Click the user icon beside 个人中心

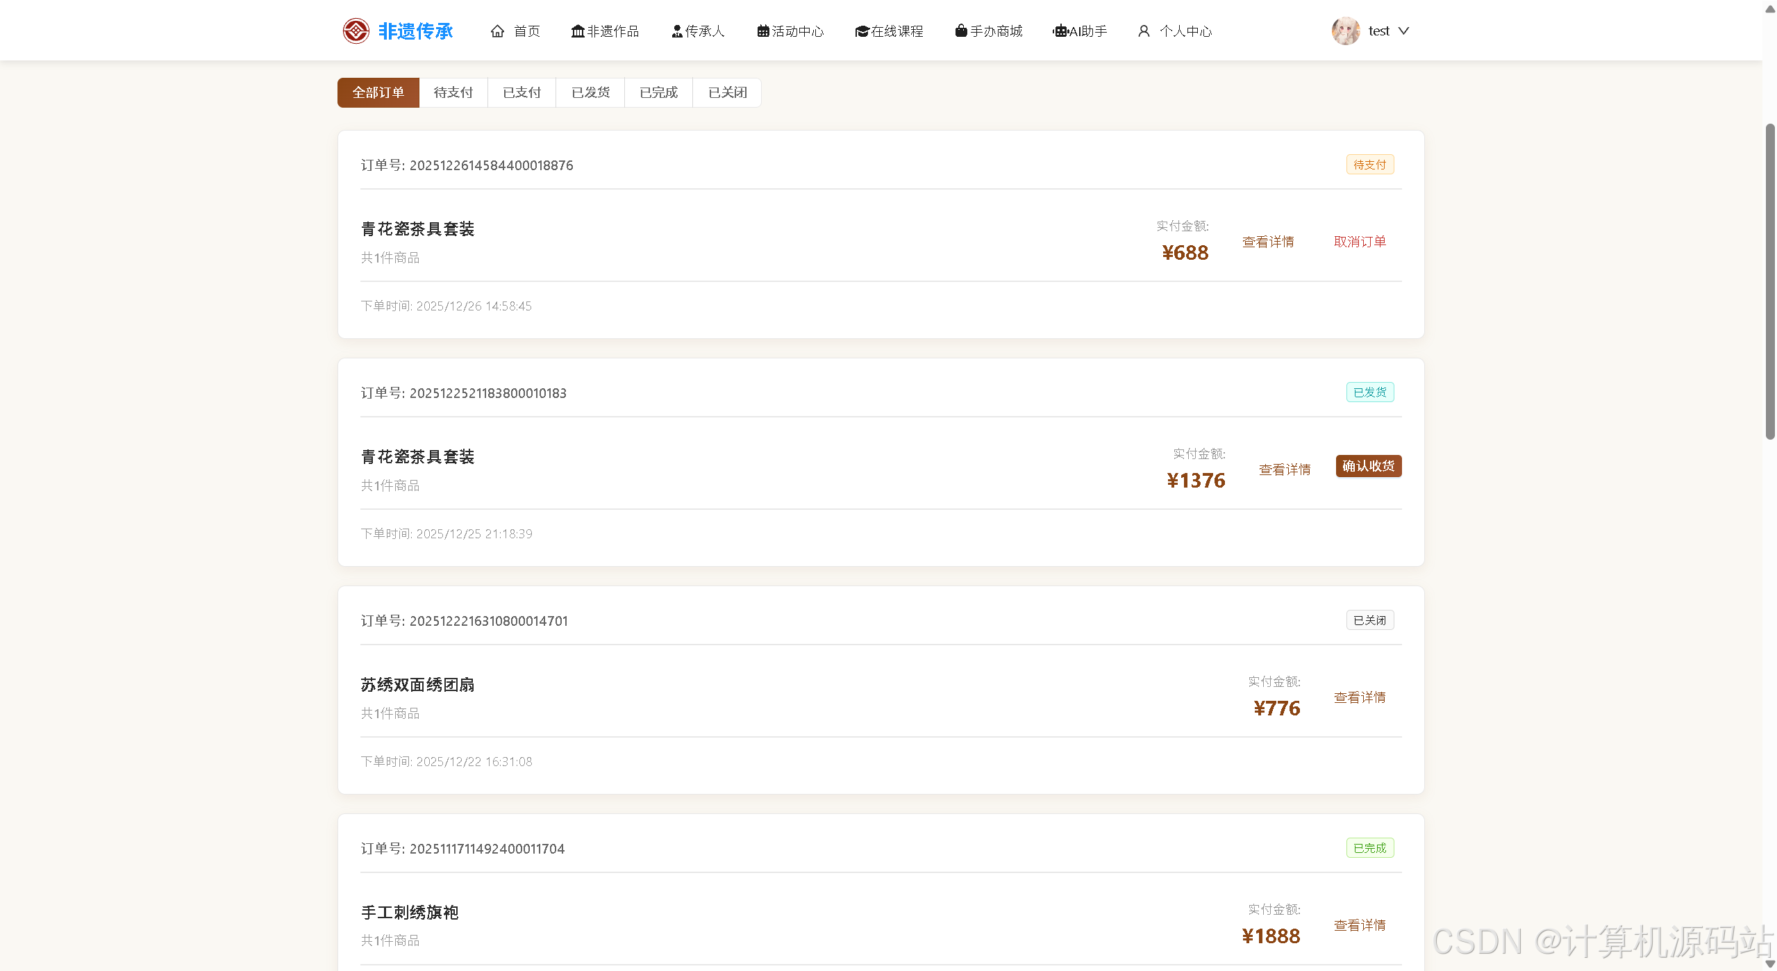pyautogui.click(x=1144, y=31)
